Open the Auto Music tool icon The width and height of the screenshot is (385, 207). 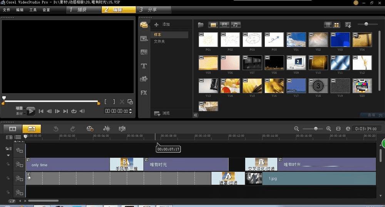(x=122, y=129)
